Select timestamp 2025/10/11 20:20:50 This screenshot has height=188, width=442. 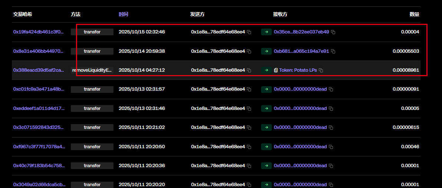[x=142, y=146]
